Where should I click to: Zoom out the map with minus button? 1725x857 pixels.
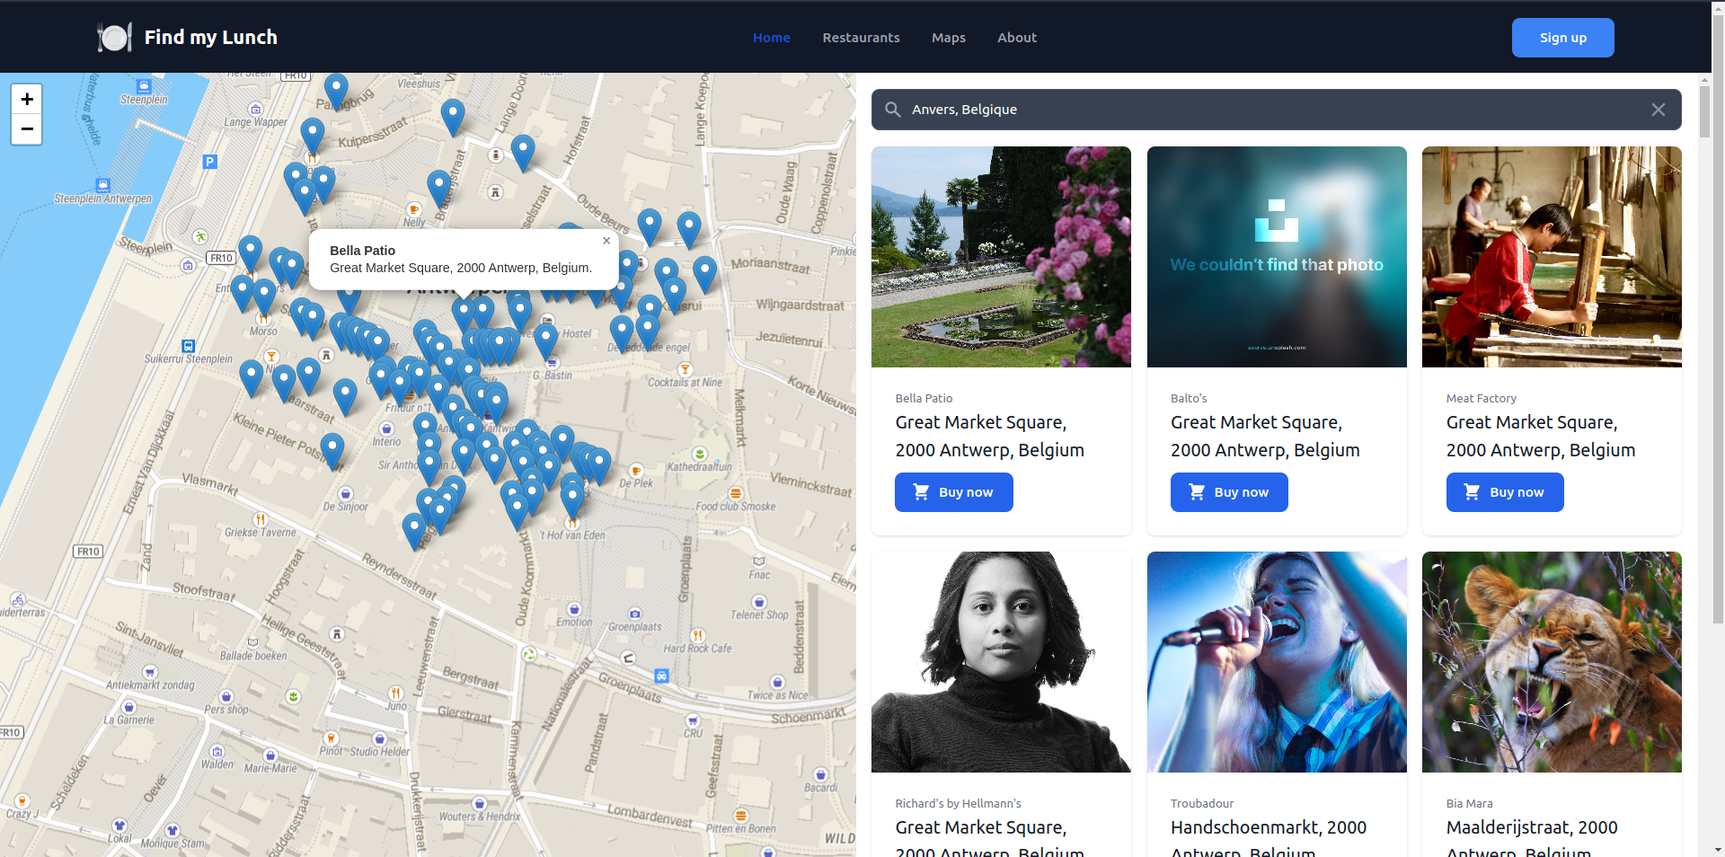pyautogui.click(x=27, y=129)
